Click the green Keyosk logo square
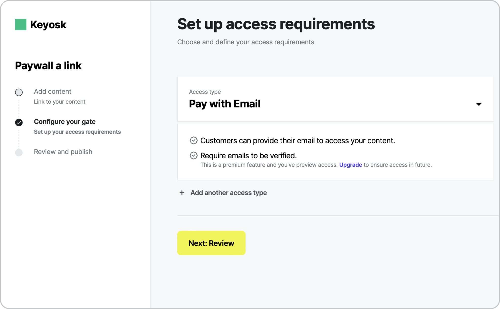This screenshot has height=309, width=500. click(21, 25)
